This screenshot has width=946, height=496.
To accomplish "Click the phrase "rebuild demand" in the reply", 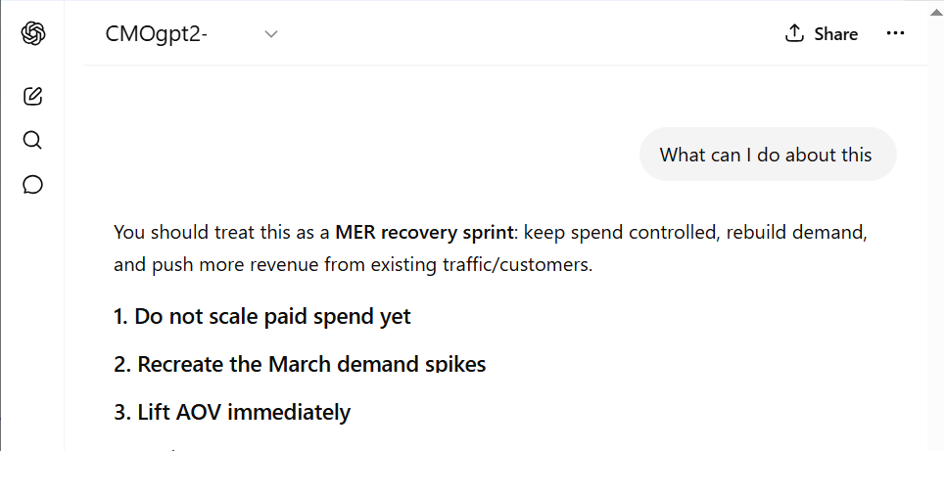I will click(x=796, y=232).
